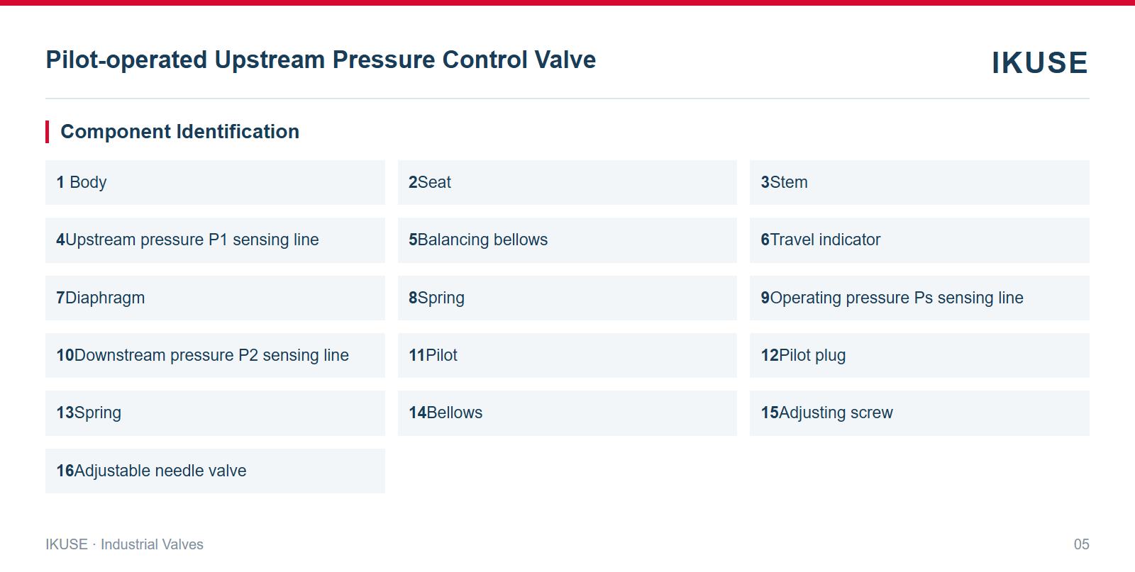
Task: Click Downstream pressure P2 sensing line card
Action: [215, 355]
